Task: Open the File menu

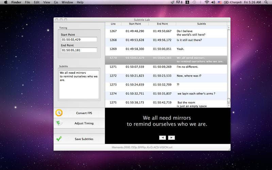Action: 27,2
